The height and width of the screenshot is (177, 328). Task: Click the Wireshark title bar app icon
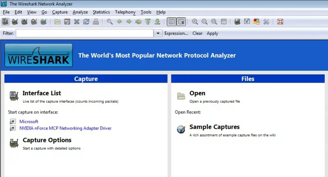[x=4, y=4]
